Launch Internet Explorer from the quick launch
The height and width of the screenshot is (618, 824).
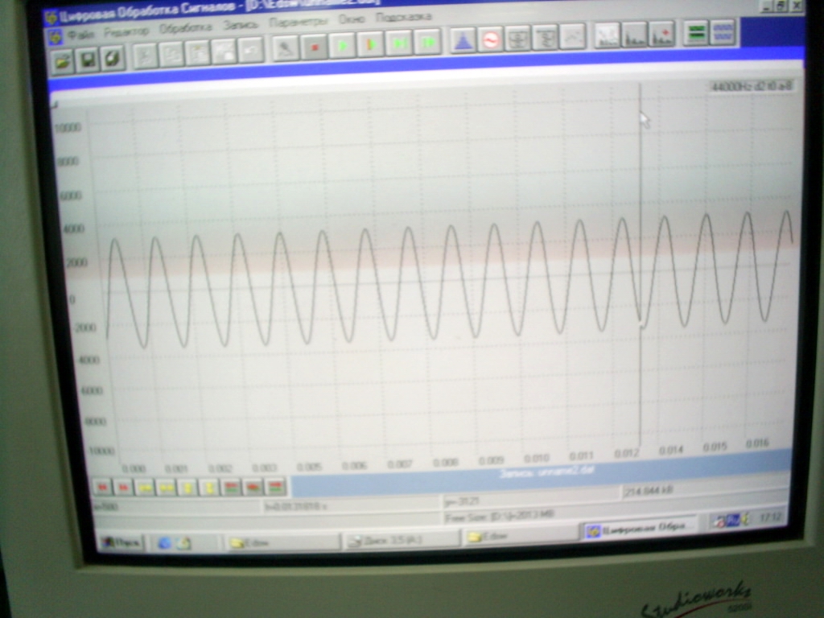(164, 543)
